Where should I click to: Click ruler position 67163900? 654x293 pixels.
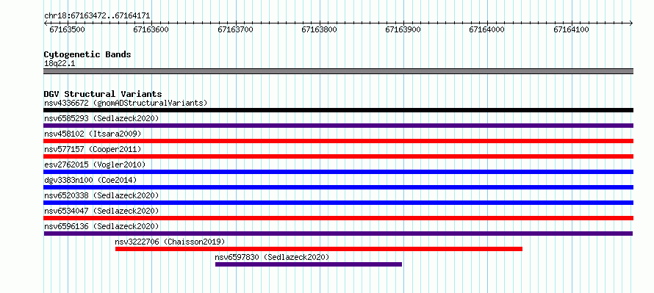[403, 29]
